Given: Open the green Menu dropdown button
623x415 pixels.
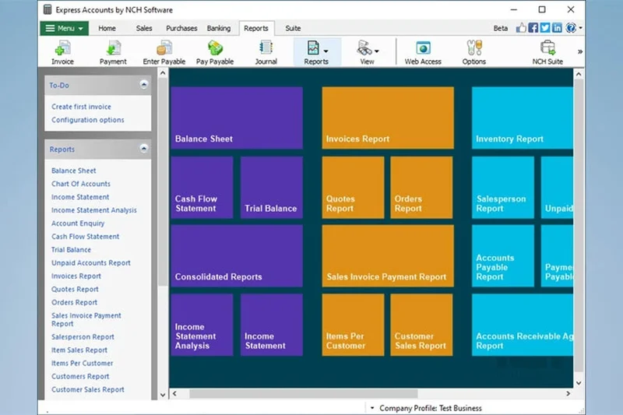Looking at the screenshot, I should [64, 28].
